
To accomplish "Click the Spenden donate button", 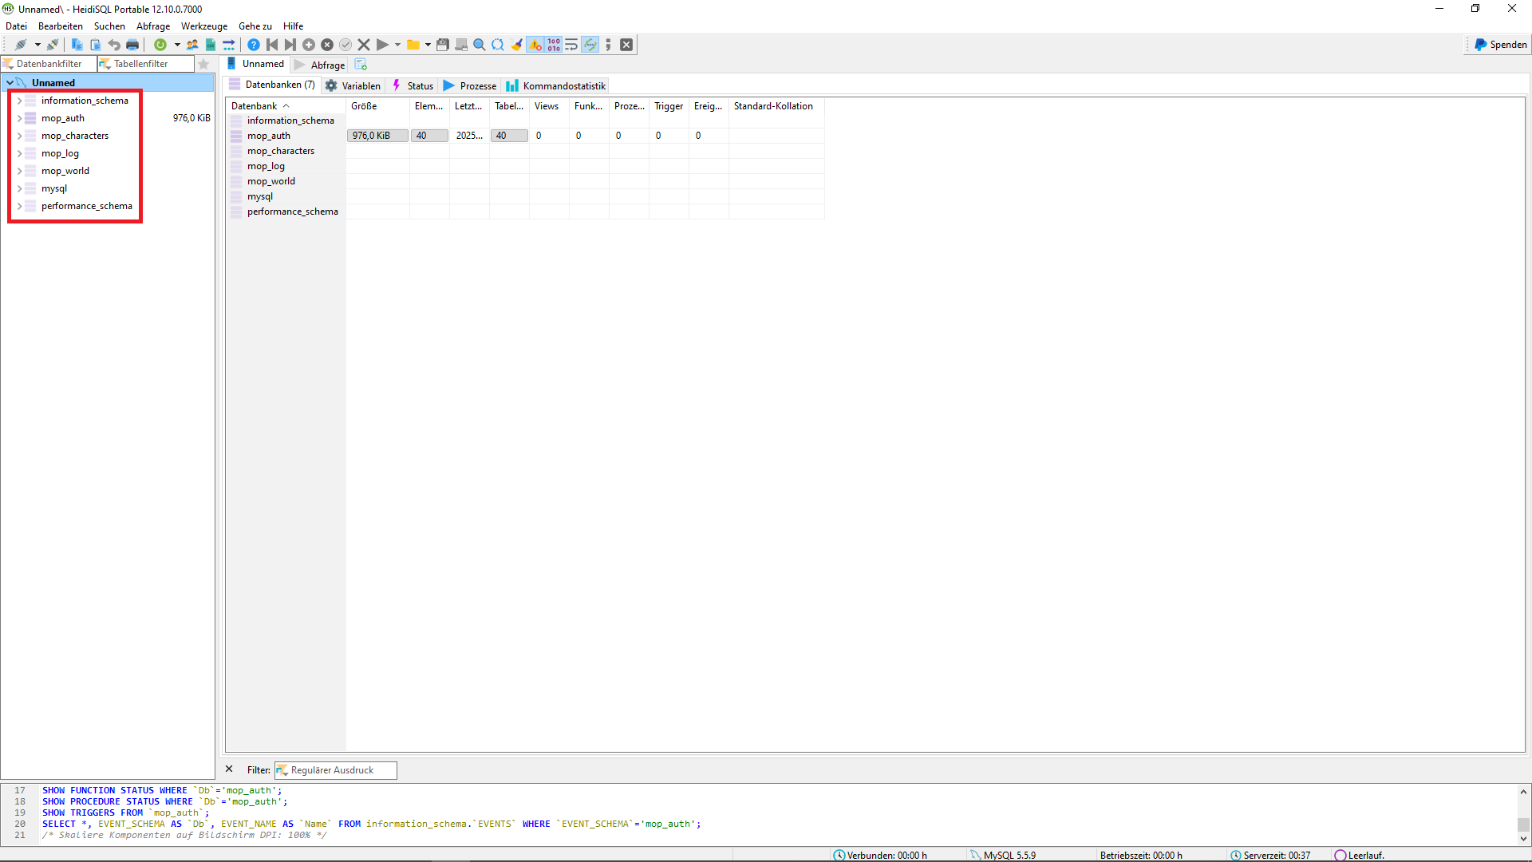I will [x=1500, y=45].
